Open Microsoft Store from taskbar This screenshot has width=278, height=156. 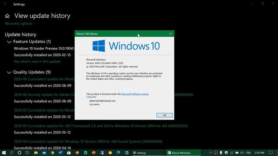pyautogui.click(x=69, y=153)
